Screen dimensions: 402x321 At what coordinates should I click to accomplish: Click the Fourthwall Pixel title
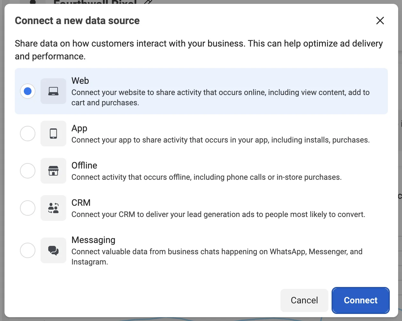95,3
